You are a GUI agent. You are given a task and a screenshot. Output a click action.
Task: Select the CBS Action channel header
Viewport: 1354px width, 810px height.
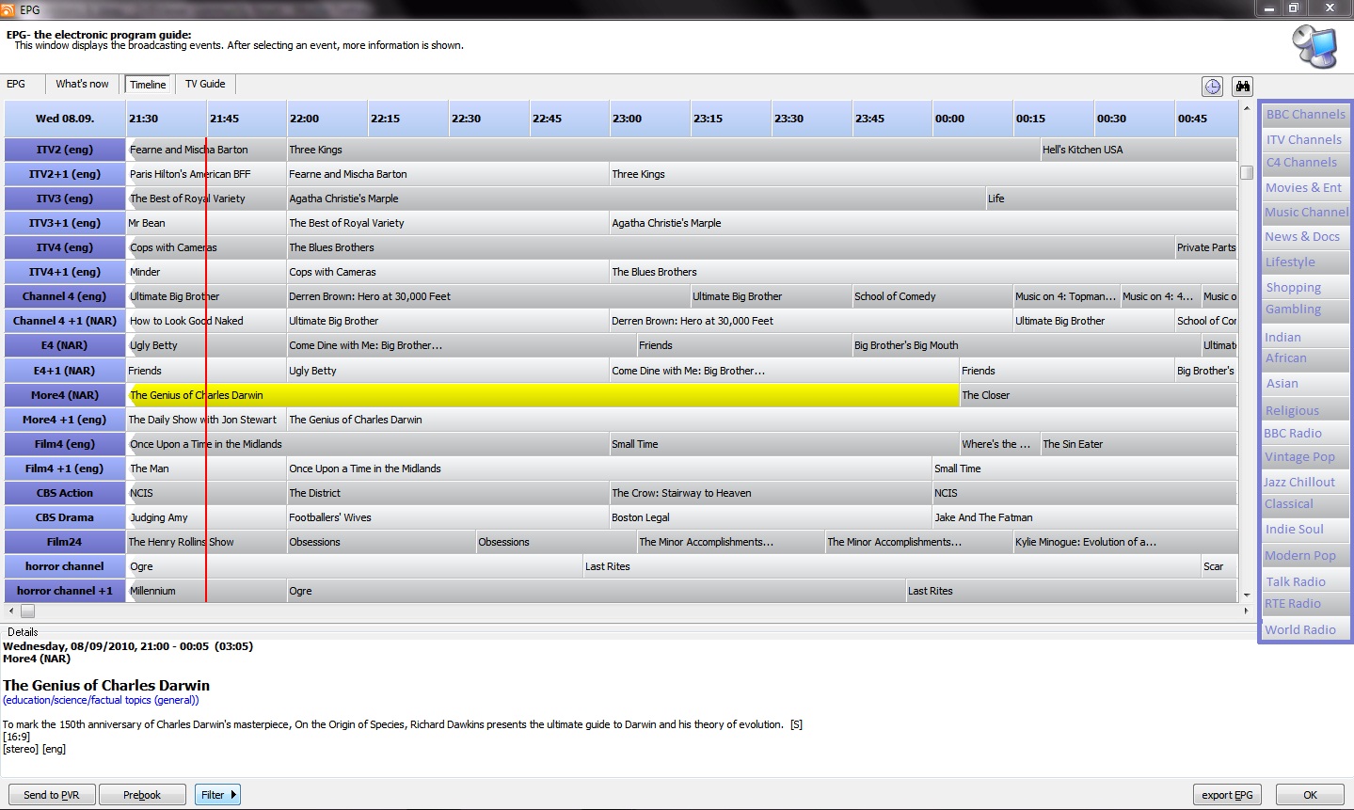(x=65, y=493)
